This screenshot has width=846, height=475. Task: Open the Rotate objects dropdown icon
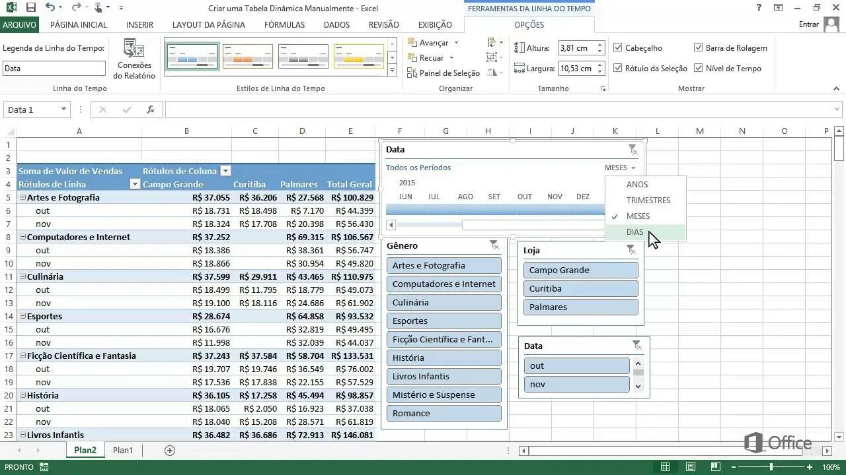pyautogui.click(x=494, y=73)
